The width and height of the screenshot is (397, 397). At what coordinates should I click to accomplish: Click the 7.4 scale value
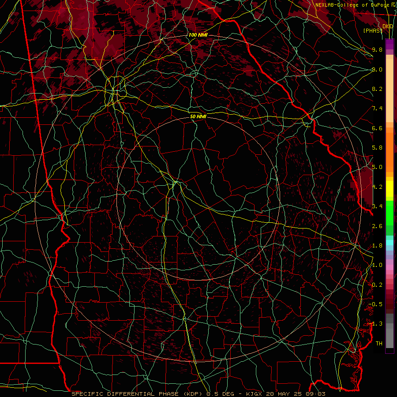(x=377, y=109)
